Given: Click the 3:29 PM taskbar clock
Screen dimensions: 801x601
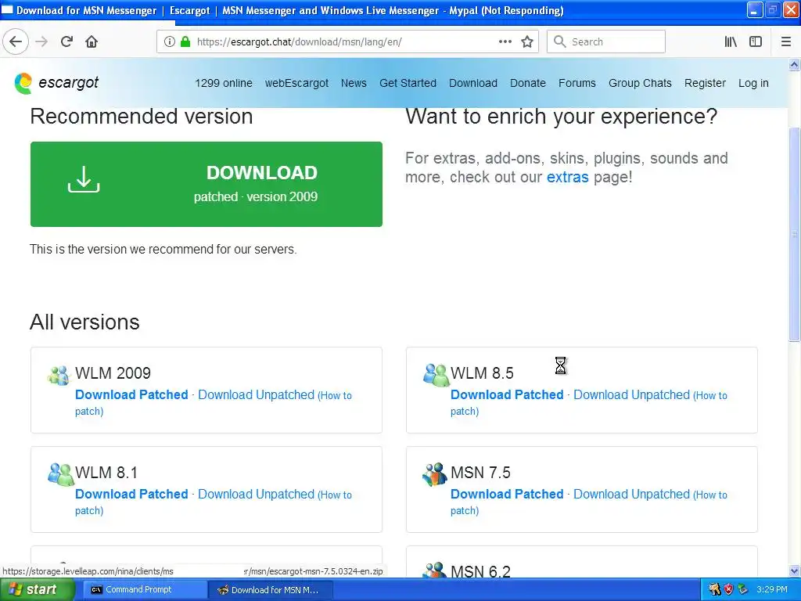Looking at the screenshot, I should [772, 589].
